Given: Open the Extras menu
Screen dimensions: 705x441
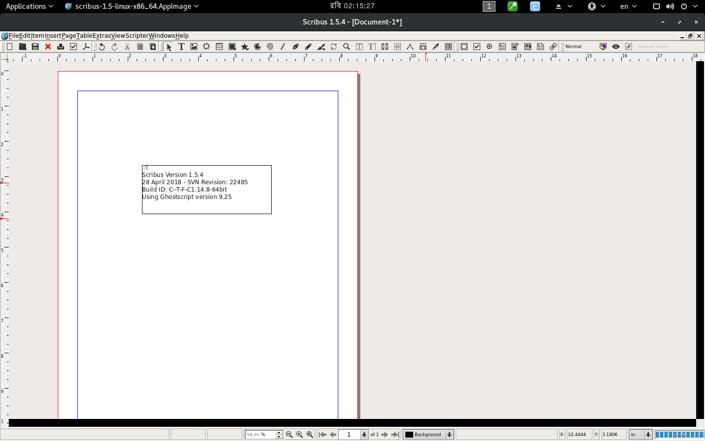Looking at the screenshot, I should [x=102, y=36].
